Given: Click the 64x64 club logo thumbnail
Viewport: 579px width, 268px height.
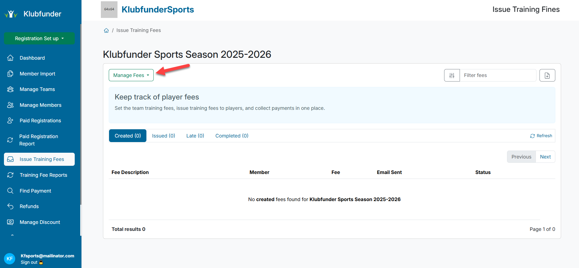Looking at the screenshot, I should click(109, 9).
